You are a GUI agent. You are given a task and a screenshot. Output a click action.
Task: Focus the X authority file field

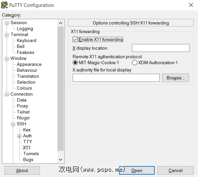tap(116, 78)
